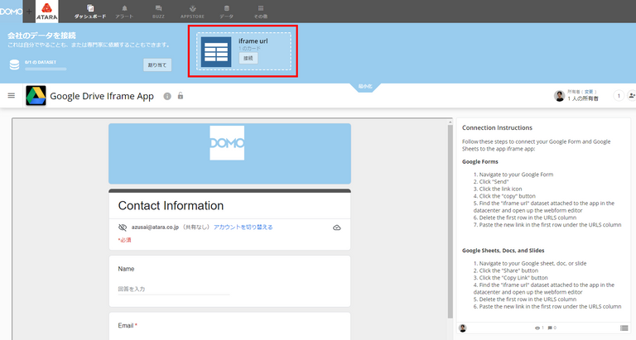This screenshot has width=636, height=340.
Task: Click the Google Sheets, Docs, and Slides subheading
Action: point(503,251)
